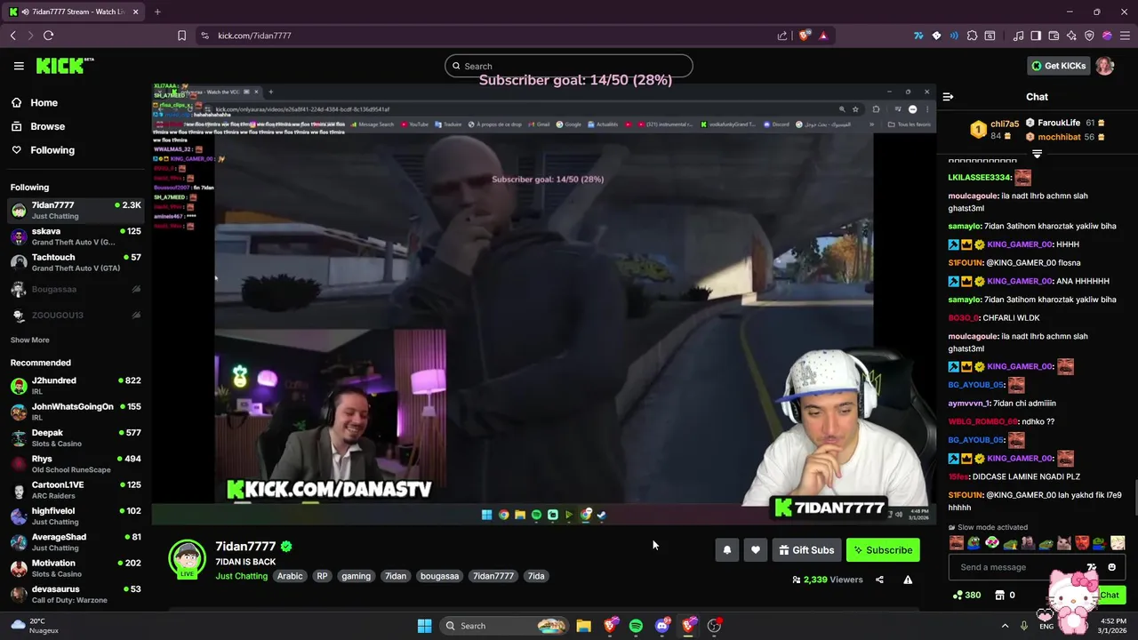Reload the page
Image resolution: width=1138 pixels, height=640 pixels.
click(x=48, y=36)
